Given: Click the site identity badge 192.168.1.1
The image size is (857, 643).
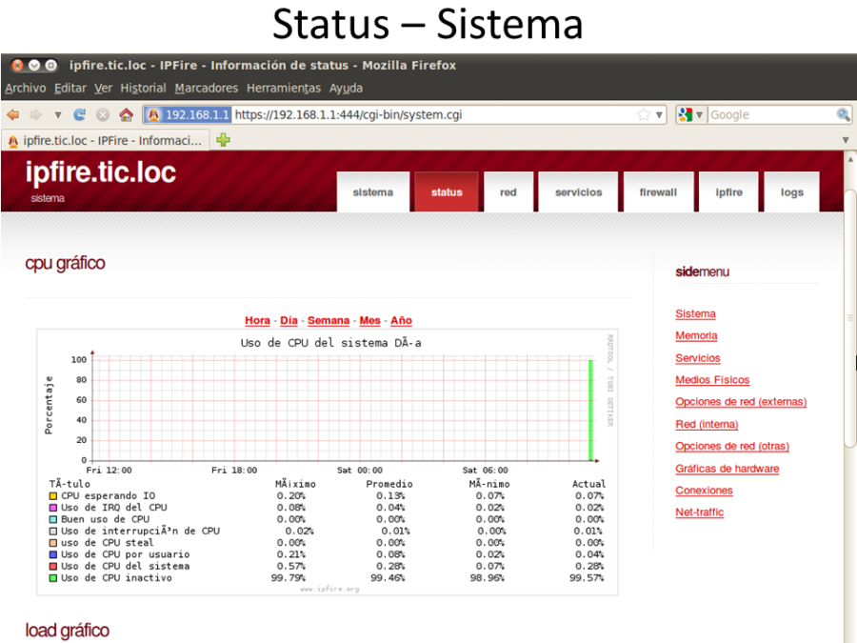Looking at the screenshot, I should tap(189, 114).
